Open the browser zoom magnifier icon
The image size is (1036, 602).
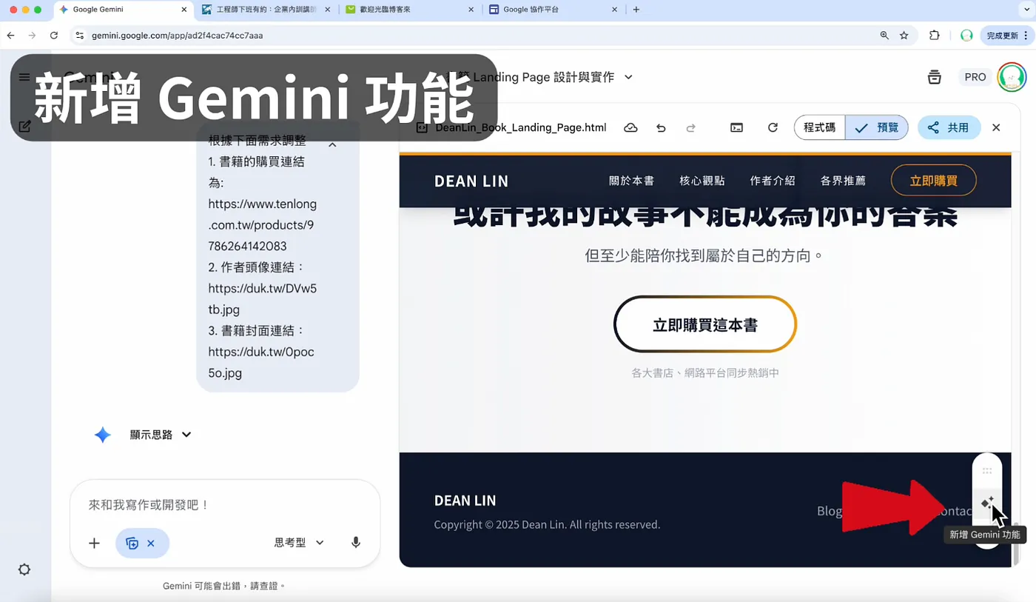point(884,35)
